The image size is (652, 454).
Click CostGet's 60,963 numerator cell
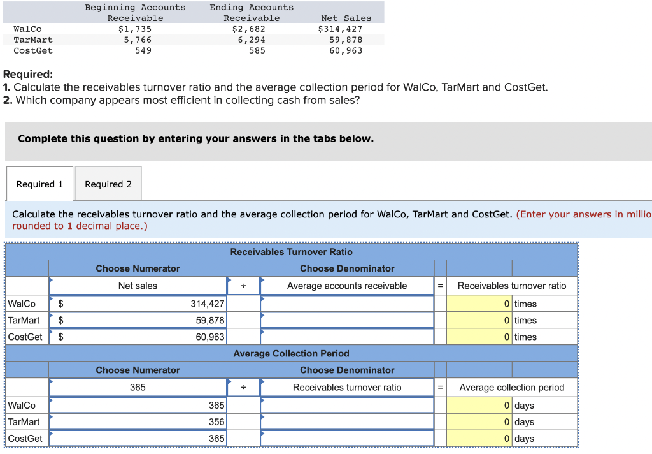(x=159, y=336)
